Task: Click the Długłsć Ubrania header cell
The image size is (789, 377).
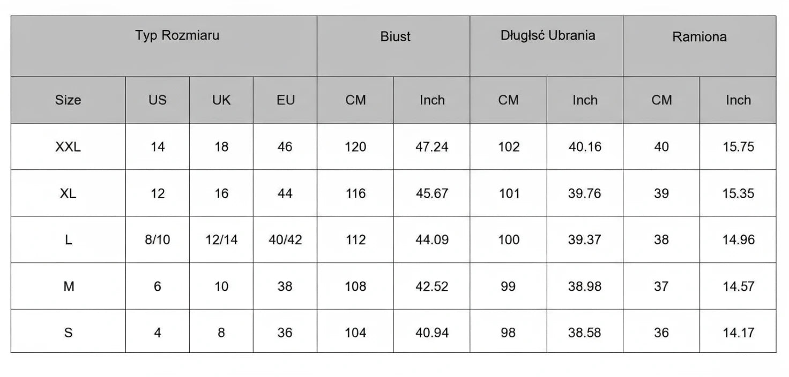Action: point(547,36)
